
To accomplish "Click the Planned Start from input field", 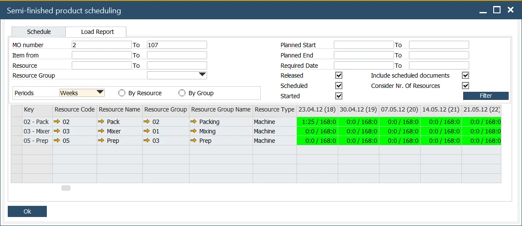I will [363, 45].
